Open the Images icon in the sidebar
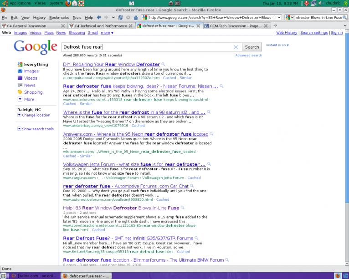The height and width of the screenshot is (279, 349). [20, 71]
